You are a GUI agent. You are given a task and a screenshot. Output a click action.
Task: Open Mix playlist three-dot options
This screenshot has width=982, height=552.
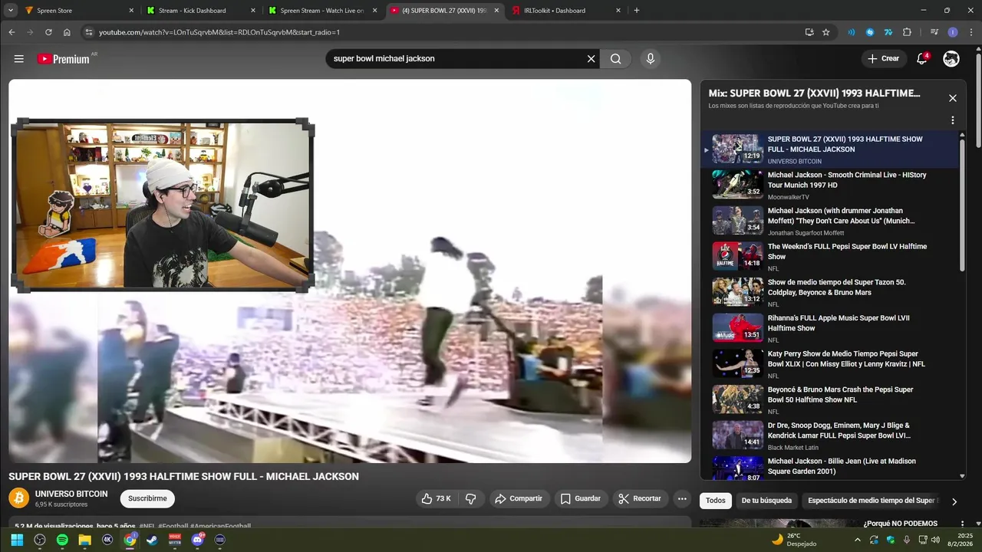[953, 120]
